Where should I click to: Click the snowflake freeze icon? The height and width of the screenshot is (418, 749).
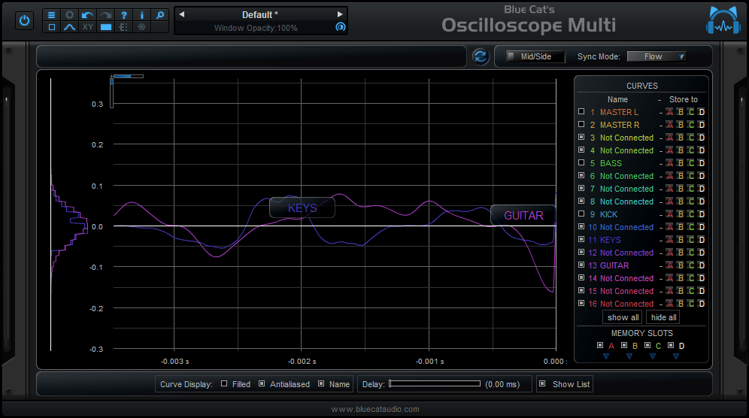coord(142,27)
